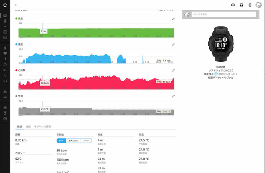Image resolution: width=265 pixels, height=173 pixels.
Task: Open Groups icon in sidebar
Action: 5,97
